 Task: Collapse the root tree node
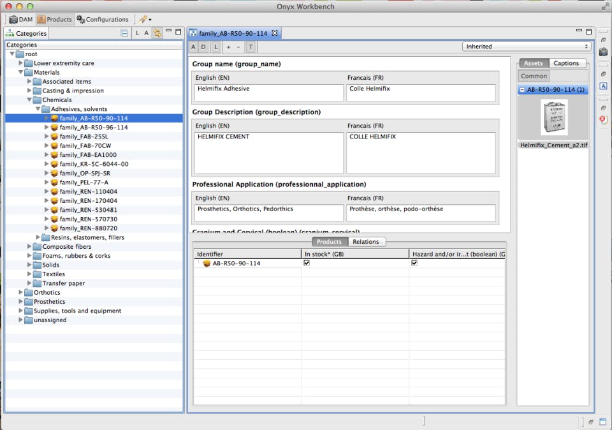pyautogui.click(x=12, y=54)
